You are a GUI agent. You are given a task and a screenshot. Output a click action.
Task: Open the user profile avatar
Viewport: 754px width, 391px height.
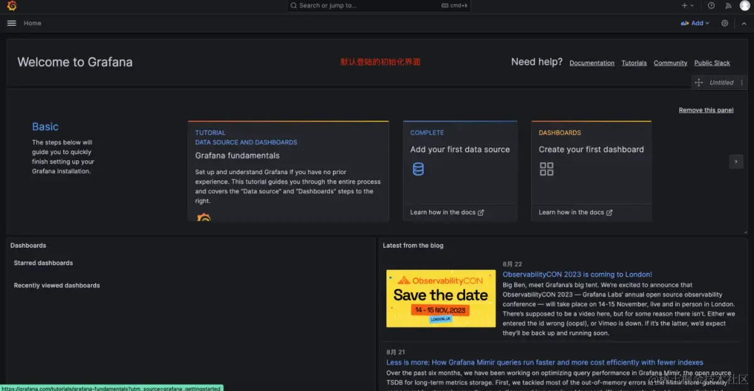click(x=745, y=6)
